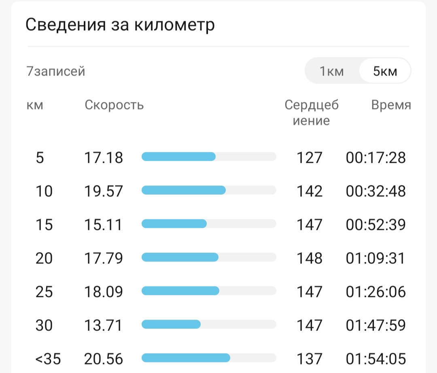This screenshot has width=437, height=373.
Task: Tap the Сердцебиение column header
Action: [x=312, y=113]
